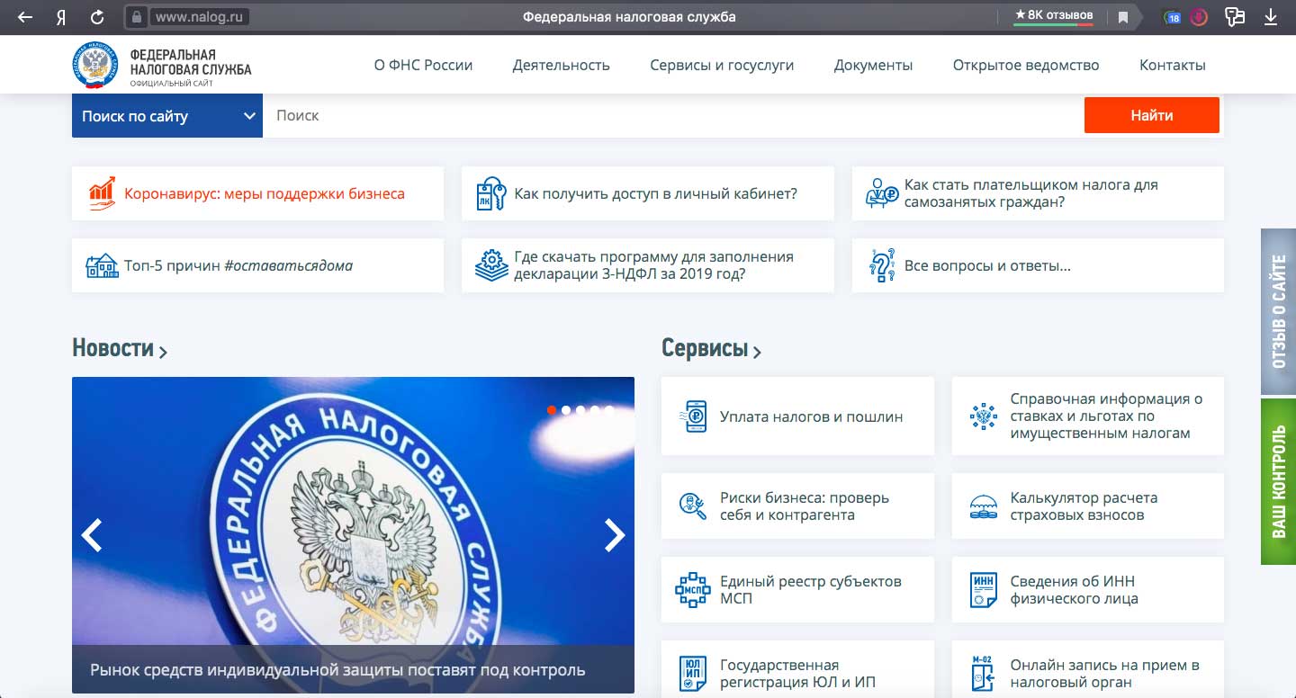Open the extension icon with the 18 badge
This screenshot has height=698, width=1296.
pos(1172,17)
